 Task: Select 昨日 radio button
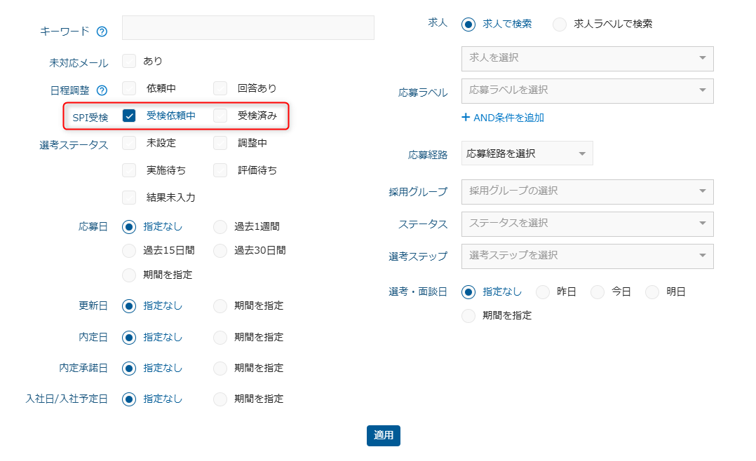click(x=543, y=292)
